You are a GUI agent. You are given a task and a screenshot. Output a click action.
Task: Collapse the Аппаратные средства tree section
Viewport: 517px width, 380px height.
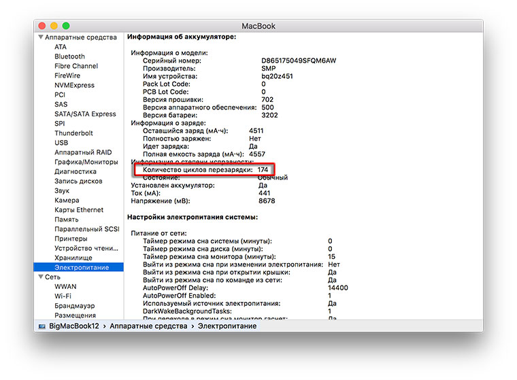(41, 37)
